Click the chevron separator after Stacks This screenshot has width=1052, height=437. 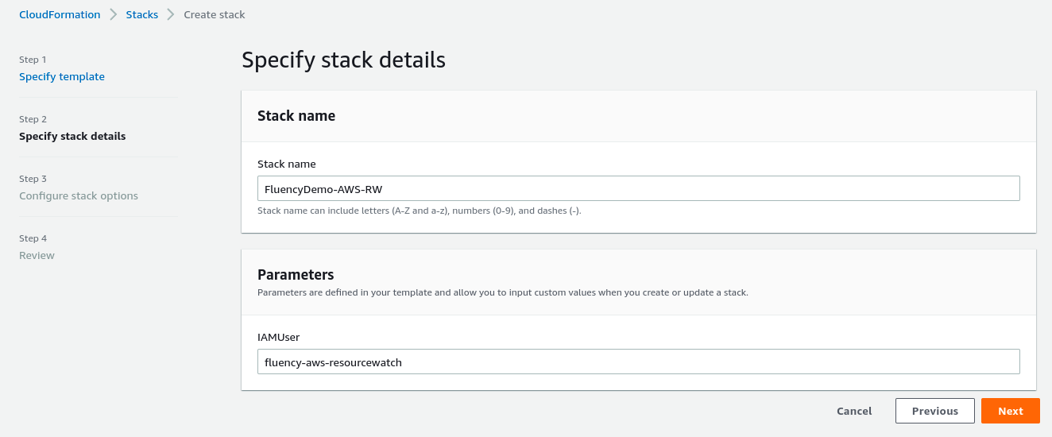pyautogui.click(x=171, y=14)
